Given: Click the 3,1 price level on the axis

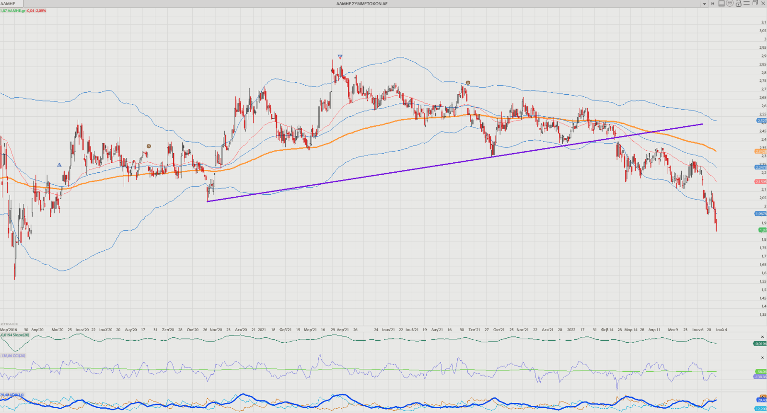Looking at the screenshot, I should (763, 22).
